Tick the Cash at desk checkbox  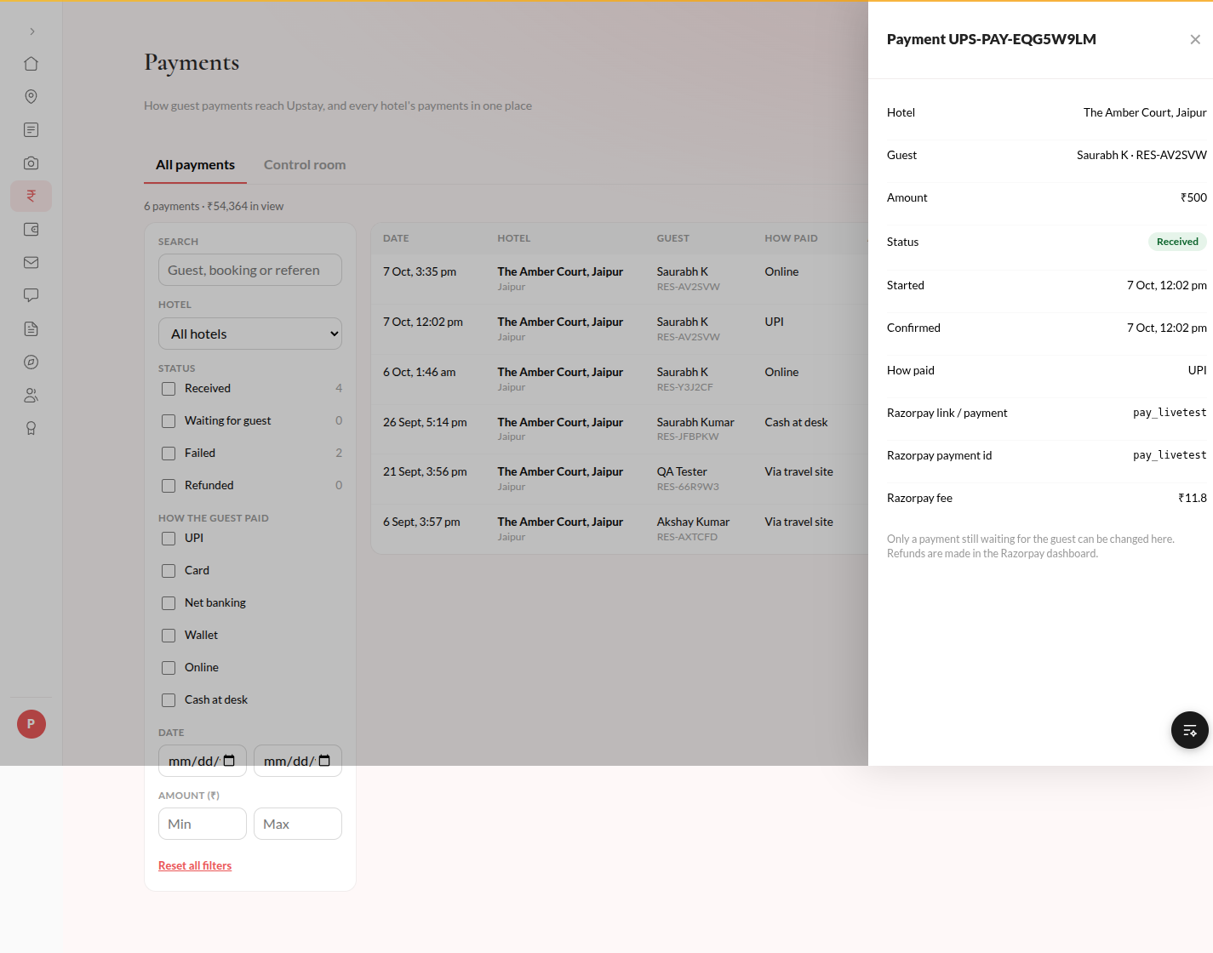pyautogui.click(x=169, y=700)
